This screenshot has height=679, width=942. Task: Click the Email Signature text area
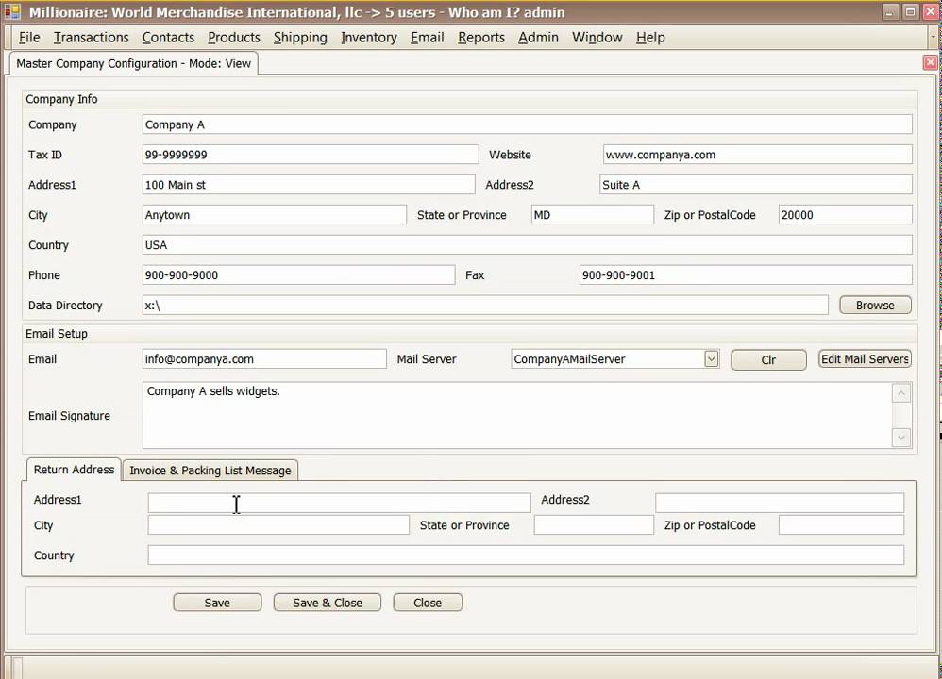[517, 415]
